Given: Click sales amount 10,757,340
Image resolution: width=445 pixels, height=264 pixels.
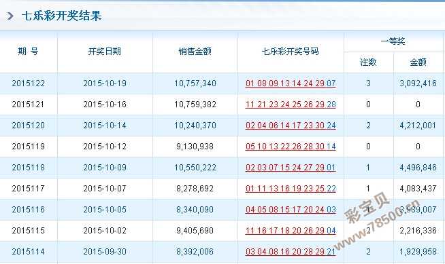Looking at the screenshot, I should point(195,83).
